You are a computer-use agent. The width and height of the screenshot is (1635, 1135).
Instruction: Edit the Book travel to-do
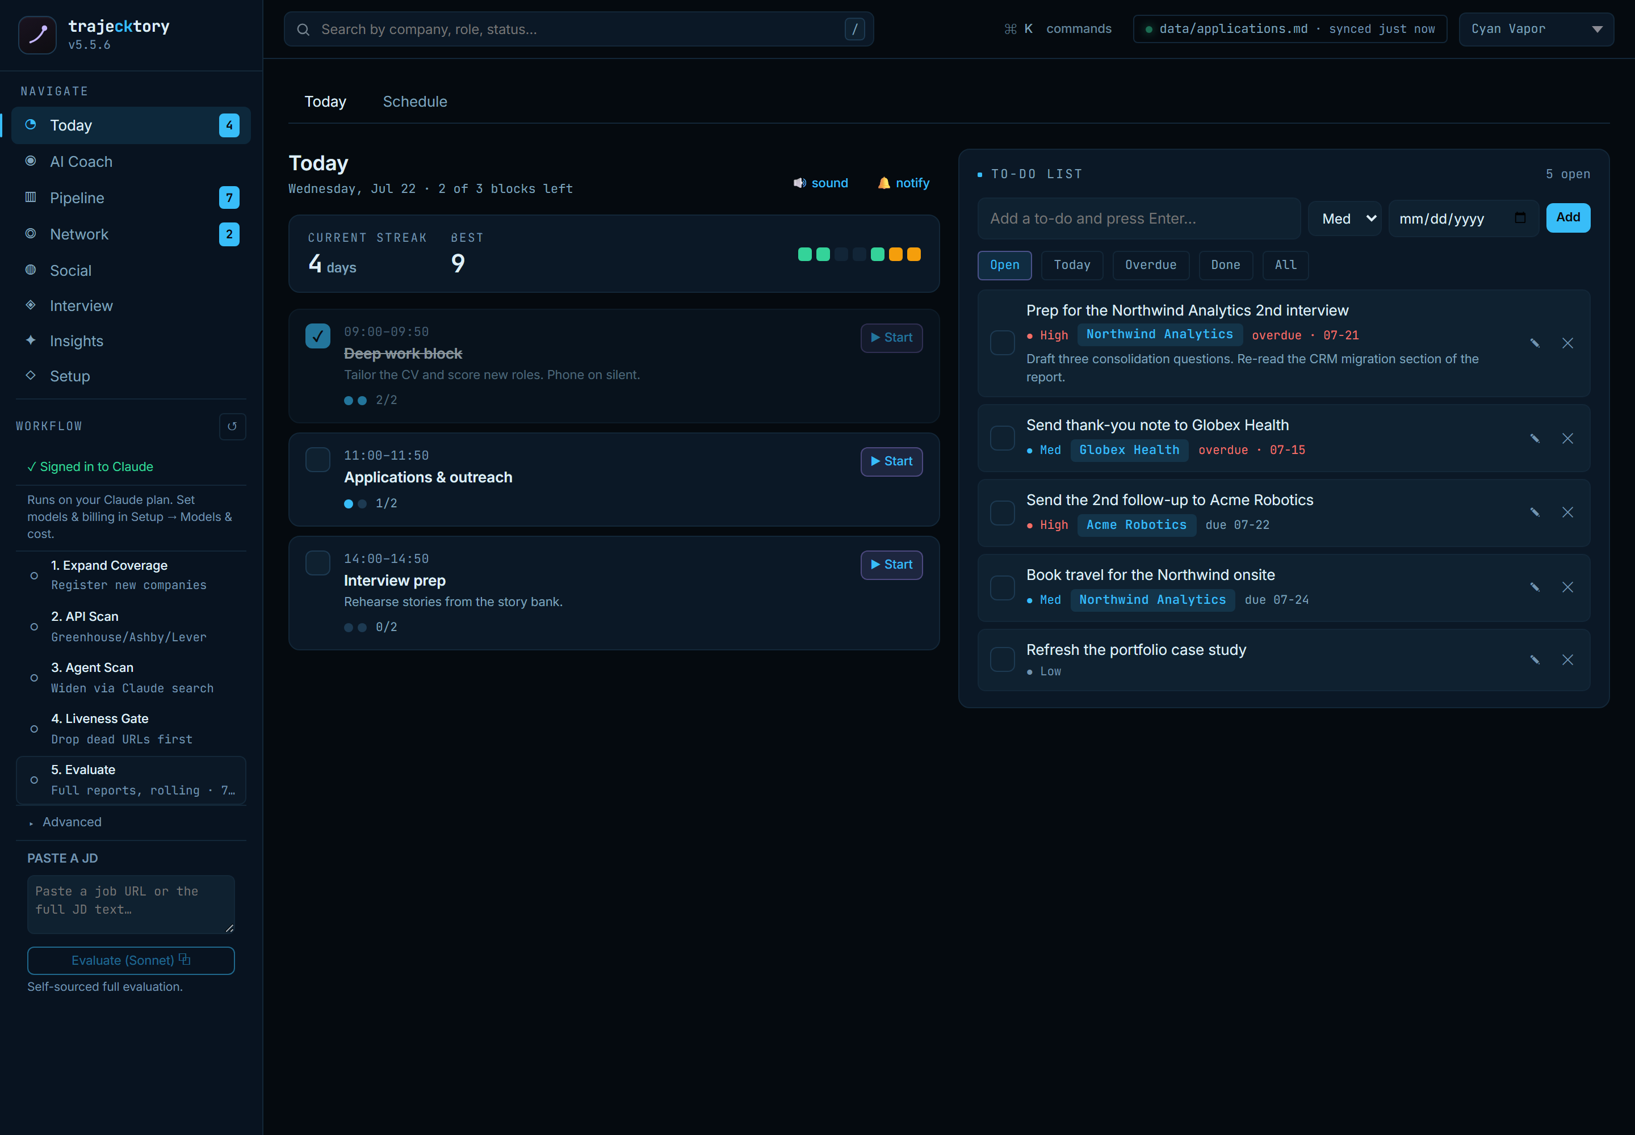(x=1535, y=587)
